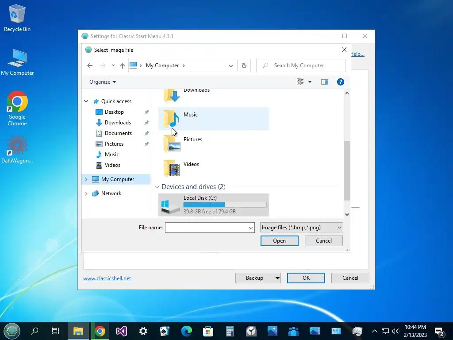Launch Visual Studio from taskbar

(121, 331)
